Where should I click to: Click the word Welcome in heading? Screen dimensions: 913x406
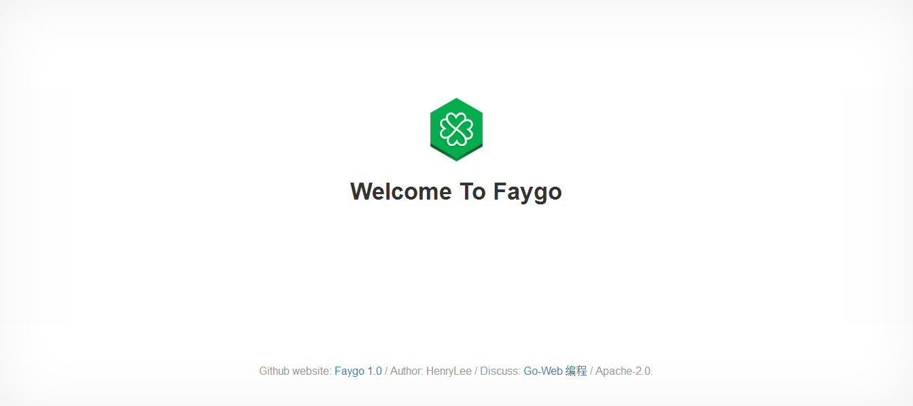[400, 191]
